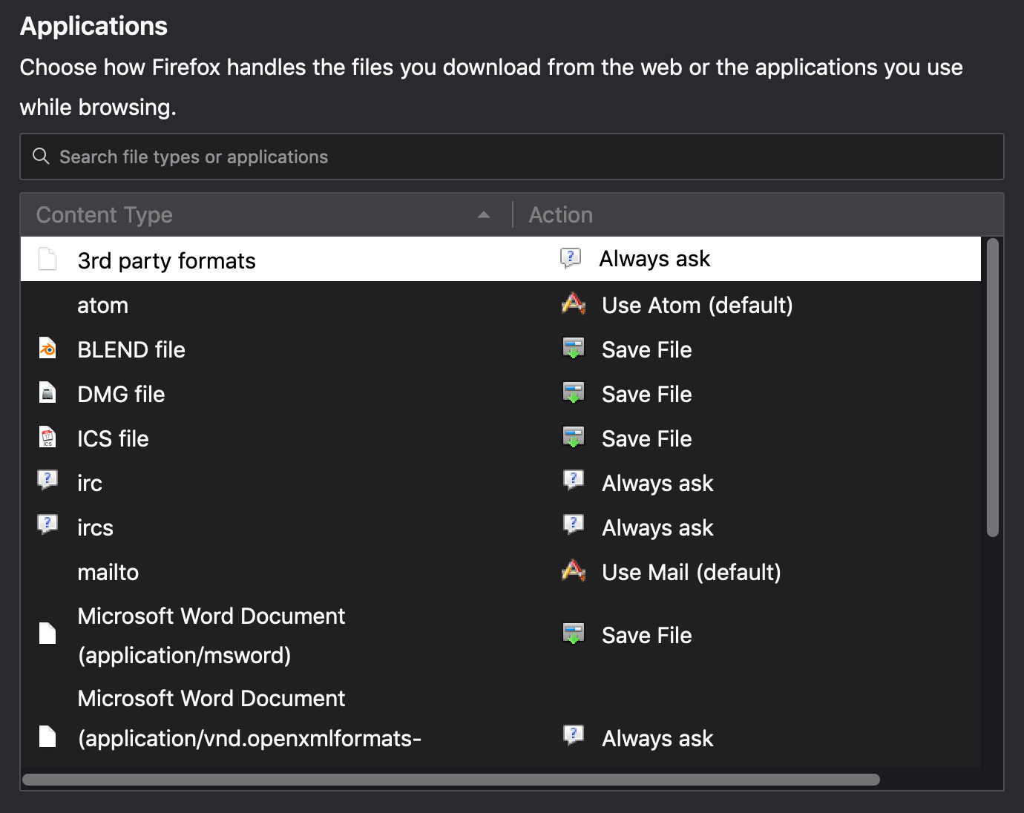The image size is (1024, 813).
Task: Select the mailto content type row
Action: pos(108,572)
